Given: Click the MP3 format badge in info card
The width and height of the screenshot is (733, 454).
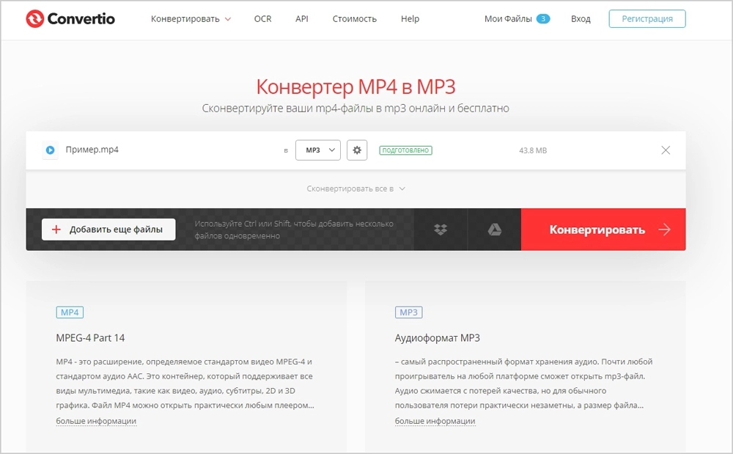Looking at the screenshot, I should (408, 312).
